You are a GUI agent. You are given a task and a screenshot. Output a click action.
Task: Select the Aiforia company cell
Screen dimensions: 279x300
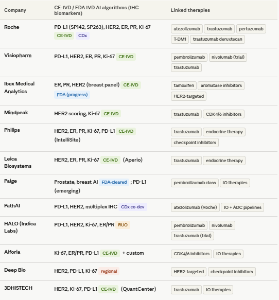(12, 252)
